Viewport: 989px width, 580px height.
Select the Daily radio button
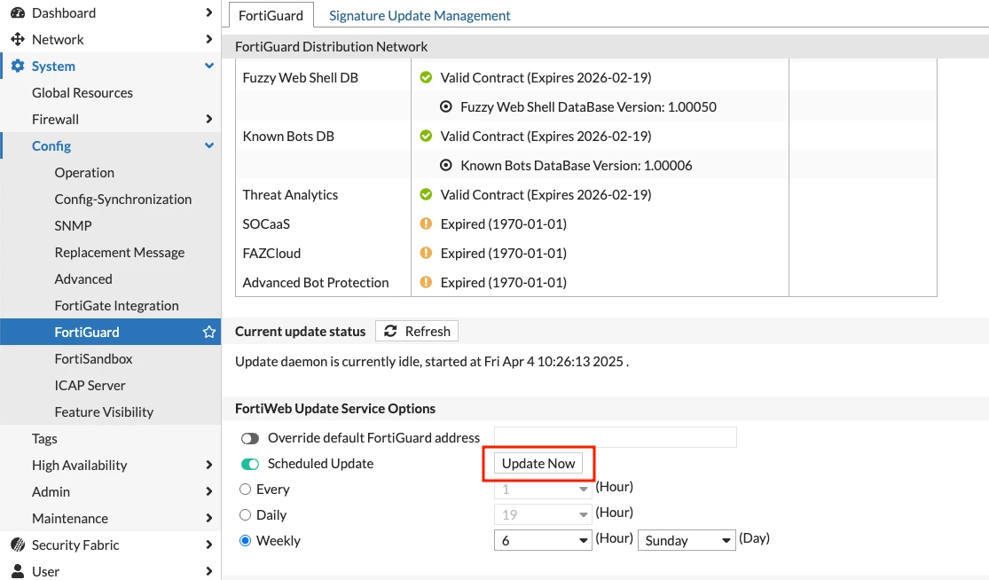tap(246, 515)
